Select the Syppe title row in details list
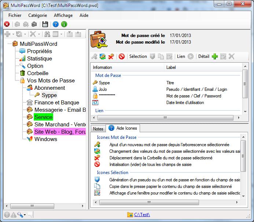This screenshot has height=222, width=254. click(x=166, y=83)
